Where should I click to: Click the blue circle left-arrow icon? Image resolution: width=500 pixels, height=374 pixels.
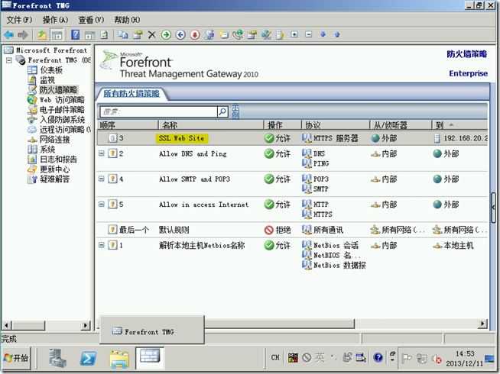pos(180,34)
